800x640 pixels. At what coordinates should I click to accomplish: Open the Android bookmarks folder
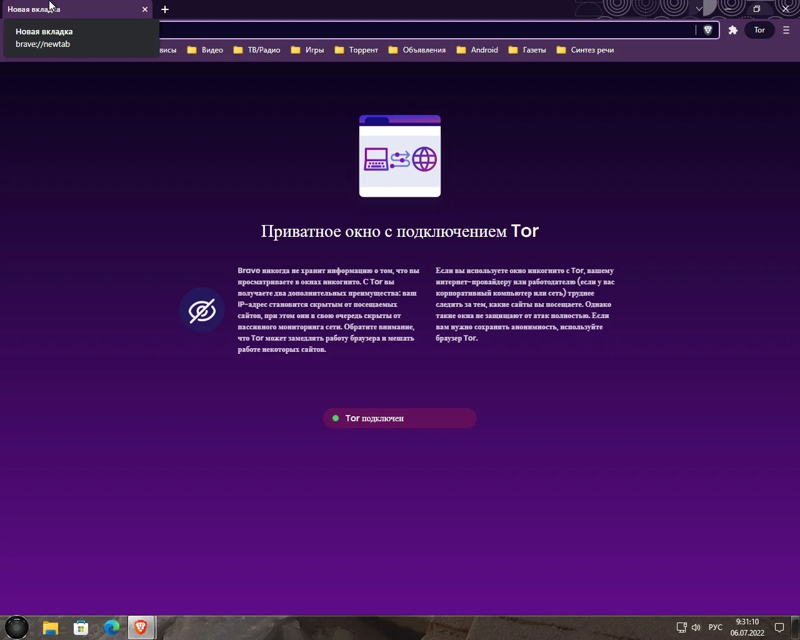pos(477,50)
